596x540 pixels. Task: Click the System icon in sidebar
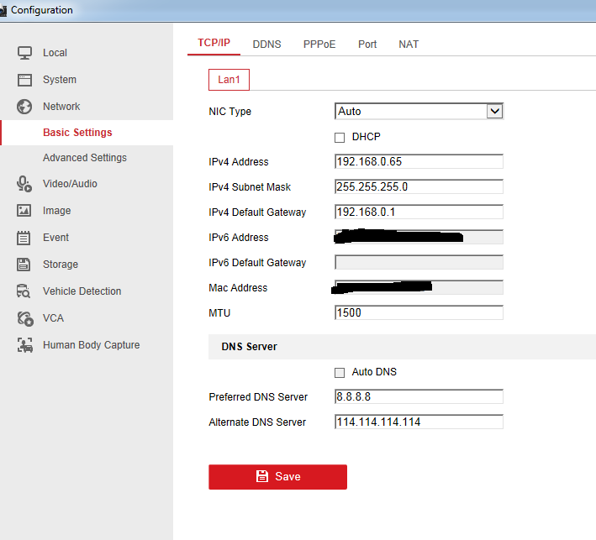tap(24, 80)
